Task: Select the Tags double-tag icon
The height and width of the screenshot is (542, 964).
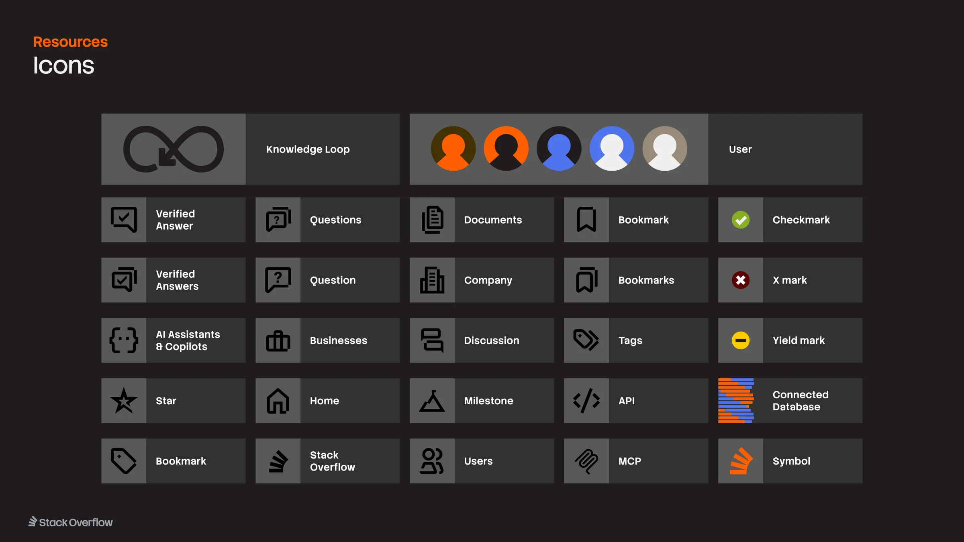Action: tap(586, 340)
